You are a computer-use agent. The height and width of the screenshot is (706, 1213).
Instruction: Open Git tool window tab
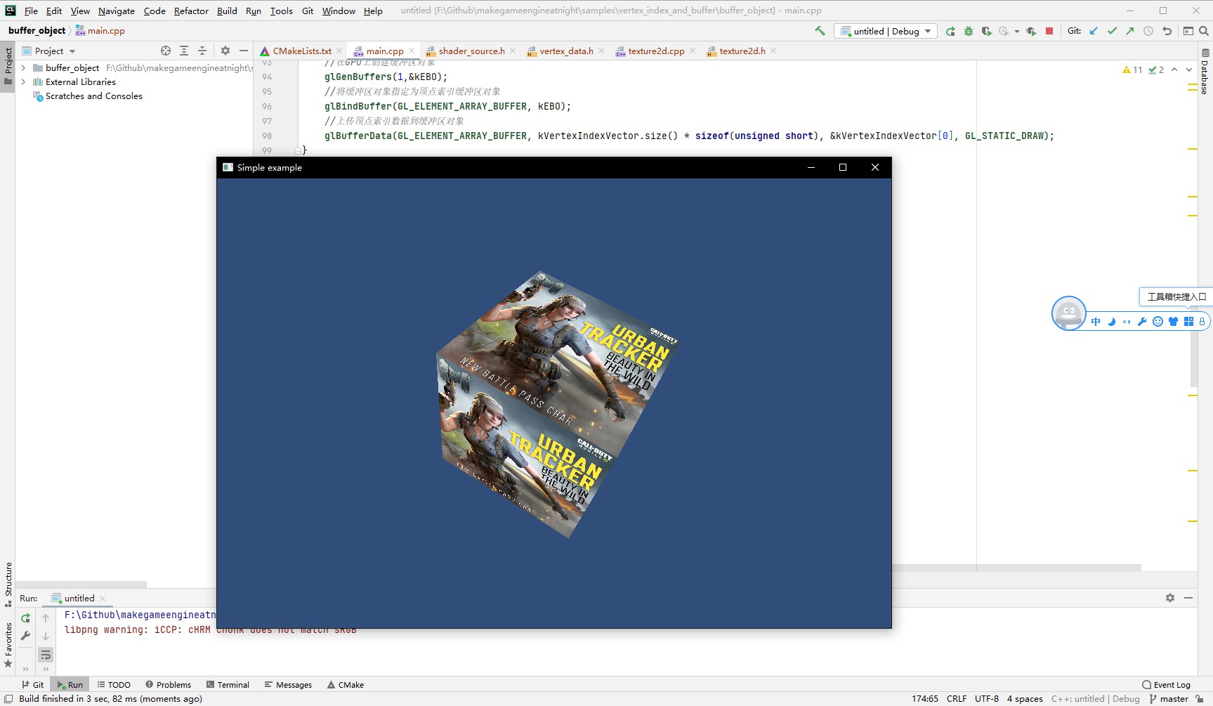click(x=32, y=685)
